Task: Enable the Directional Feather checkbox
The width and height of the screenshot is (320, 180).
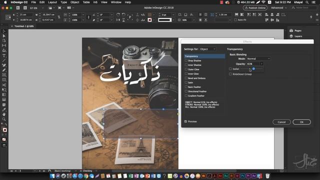Action: coord(186,91)
